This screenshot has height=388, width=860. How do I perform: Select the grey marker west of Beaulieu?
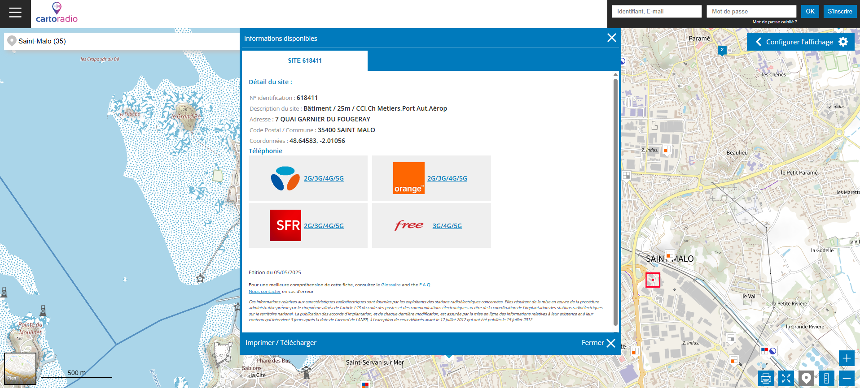coord(627,175)
